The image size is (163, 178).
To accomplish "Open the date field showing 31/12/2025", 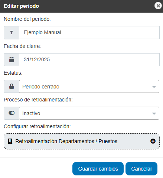I will [89, 59].
